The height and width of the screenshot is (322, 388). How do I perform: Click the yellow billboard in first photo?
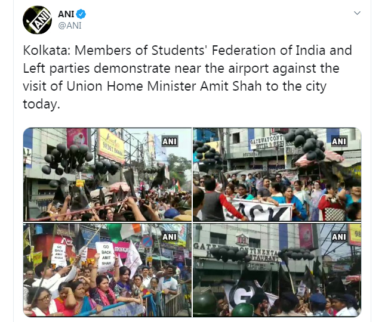111,146
